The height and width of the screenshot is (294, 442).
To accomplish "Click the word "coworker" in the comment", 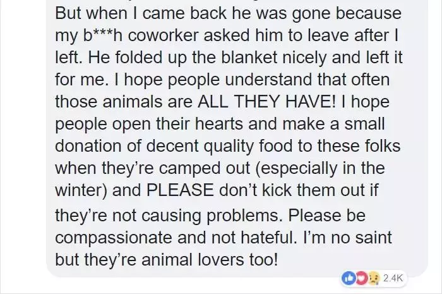I will [x=163, y=35].
